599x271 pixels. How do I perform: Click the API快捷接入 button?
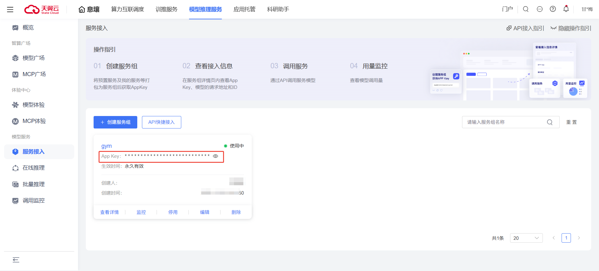[161, 122]
